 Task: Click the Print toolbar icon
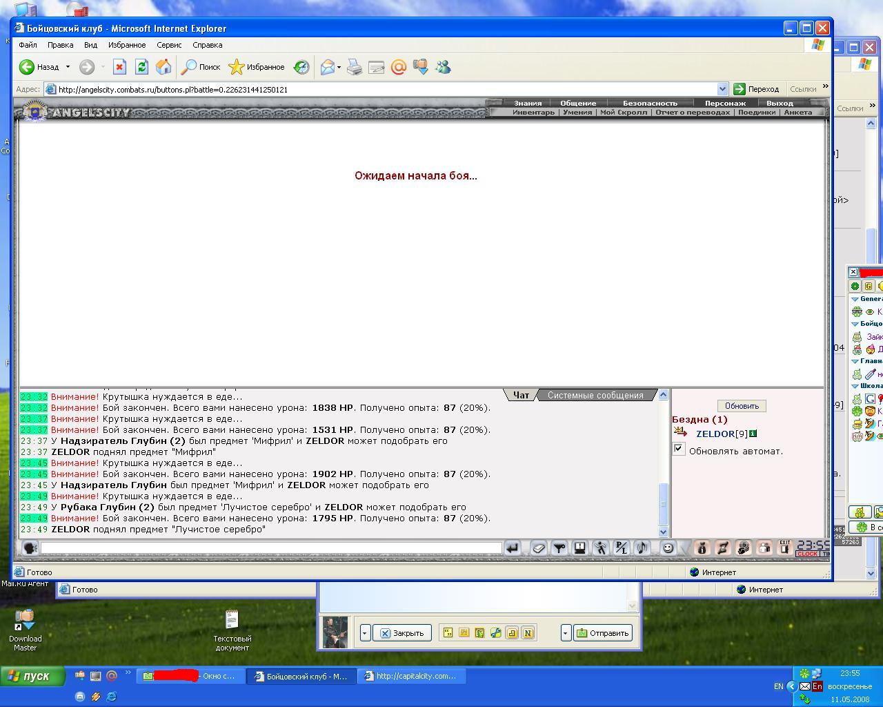(x=354, y=67)
